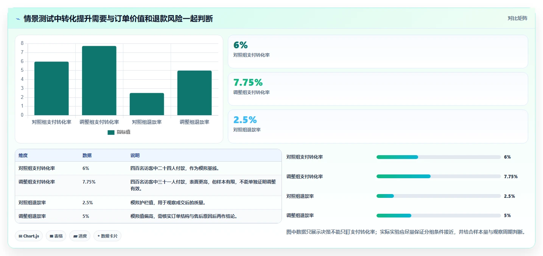Screen dimensions: 543x256
Task: Click the 7.75% value in the table
Action: click(x=89, y=182)
